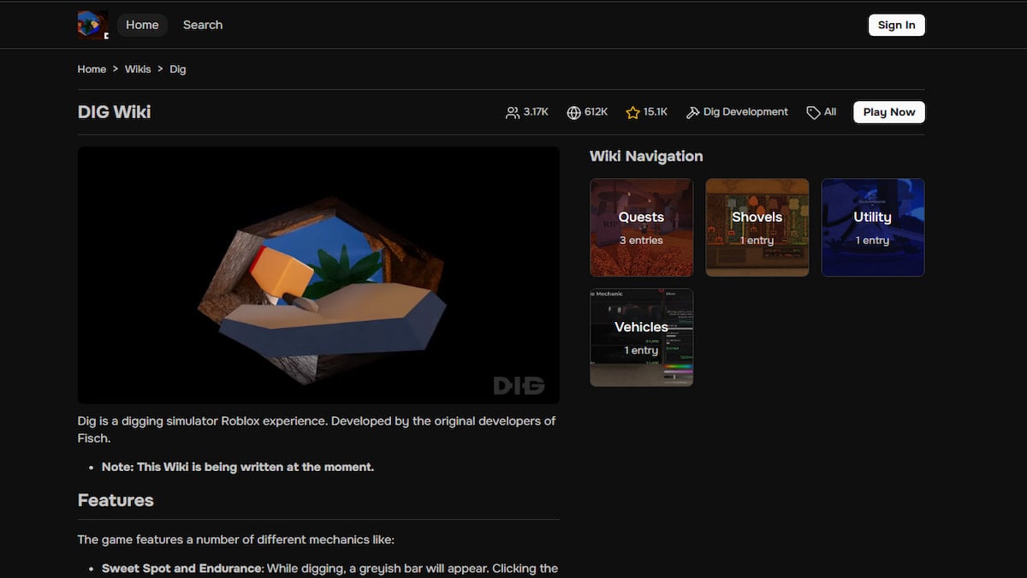Click the globe visits icon

point(573,113)
